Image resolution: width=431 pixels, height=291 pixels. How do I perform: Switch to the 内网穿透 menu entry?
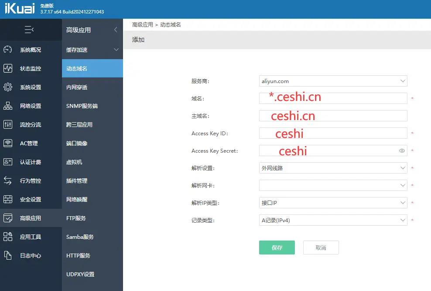(x=79, y=87)
